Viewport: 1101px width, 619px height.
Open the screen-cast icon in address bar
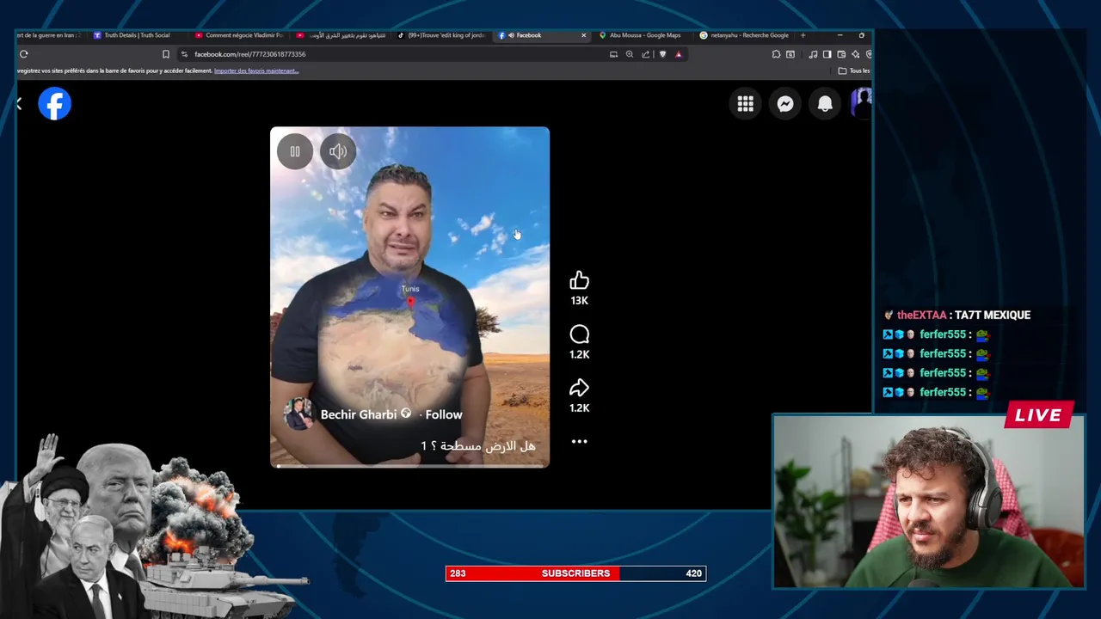[613, 54]
